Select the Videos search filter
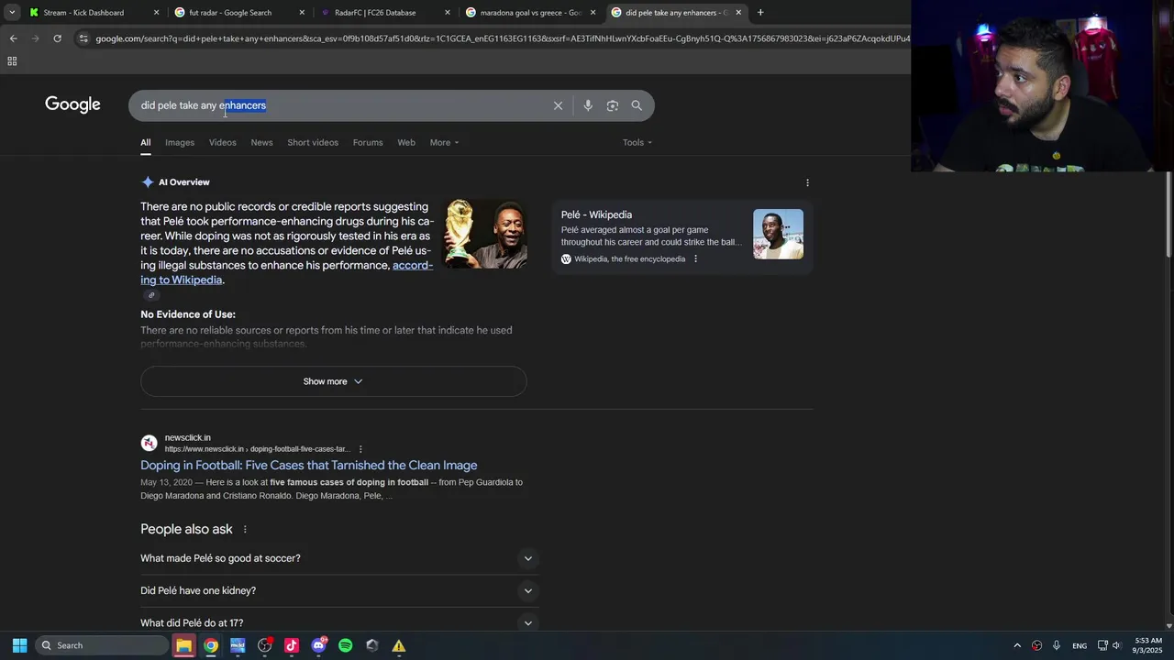Screen dimensions: 1174x660 [x=222, y=142]
